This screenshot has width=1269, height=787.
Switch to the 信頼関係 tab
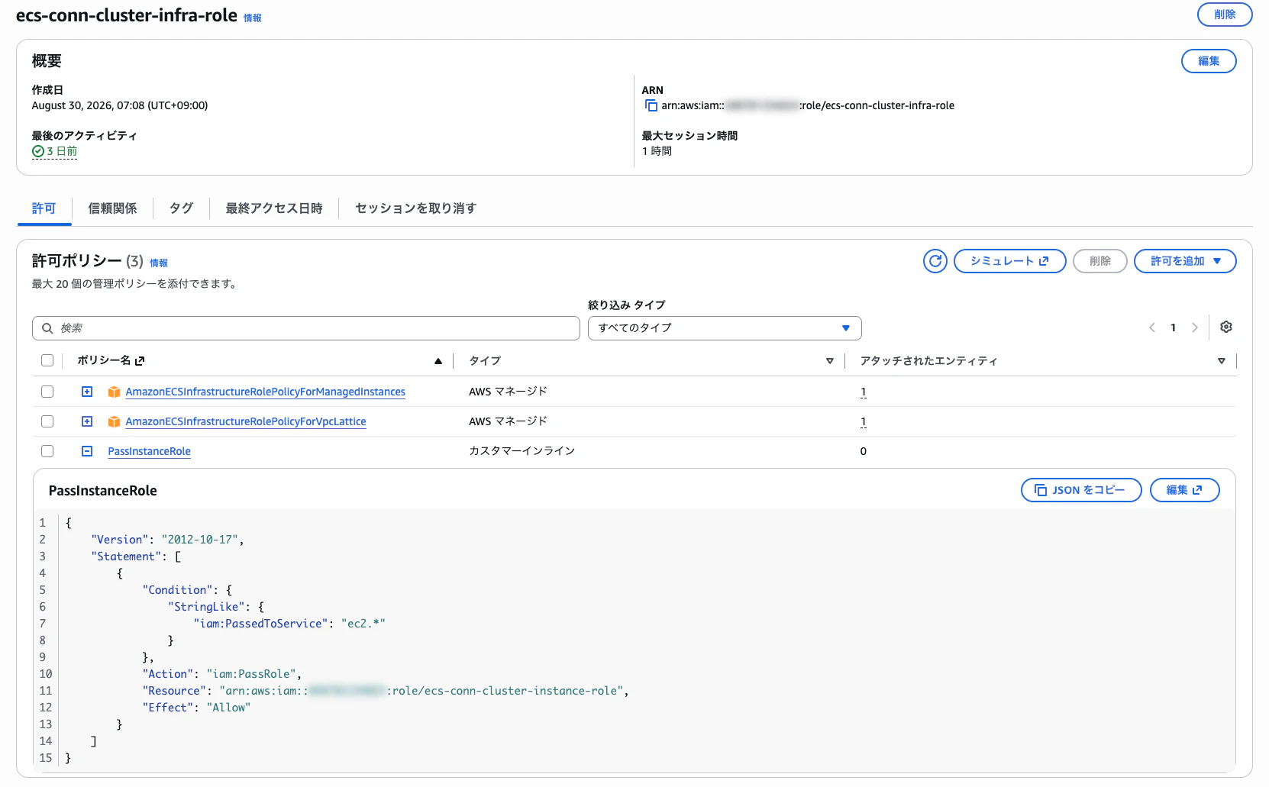pos(112,208)
